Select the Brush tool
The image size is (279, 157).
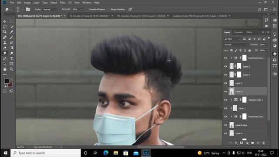pos(12,38)
